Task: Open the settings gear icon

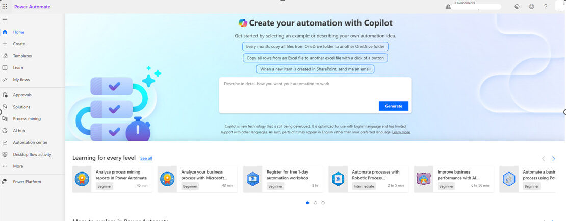Action: coord(531,7)
